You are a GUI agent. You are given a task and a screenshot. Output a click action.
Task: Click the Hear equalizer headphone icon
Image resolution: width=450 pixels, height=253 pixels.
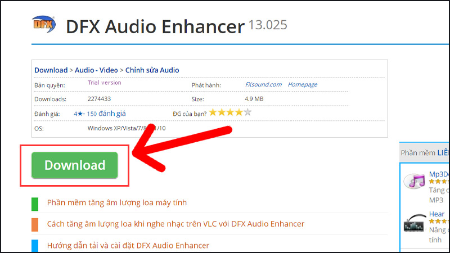click(415, 223)
